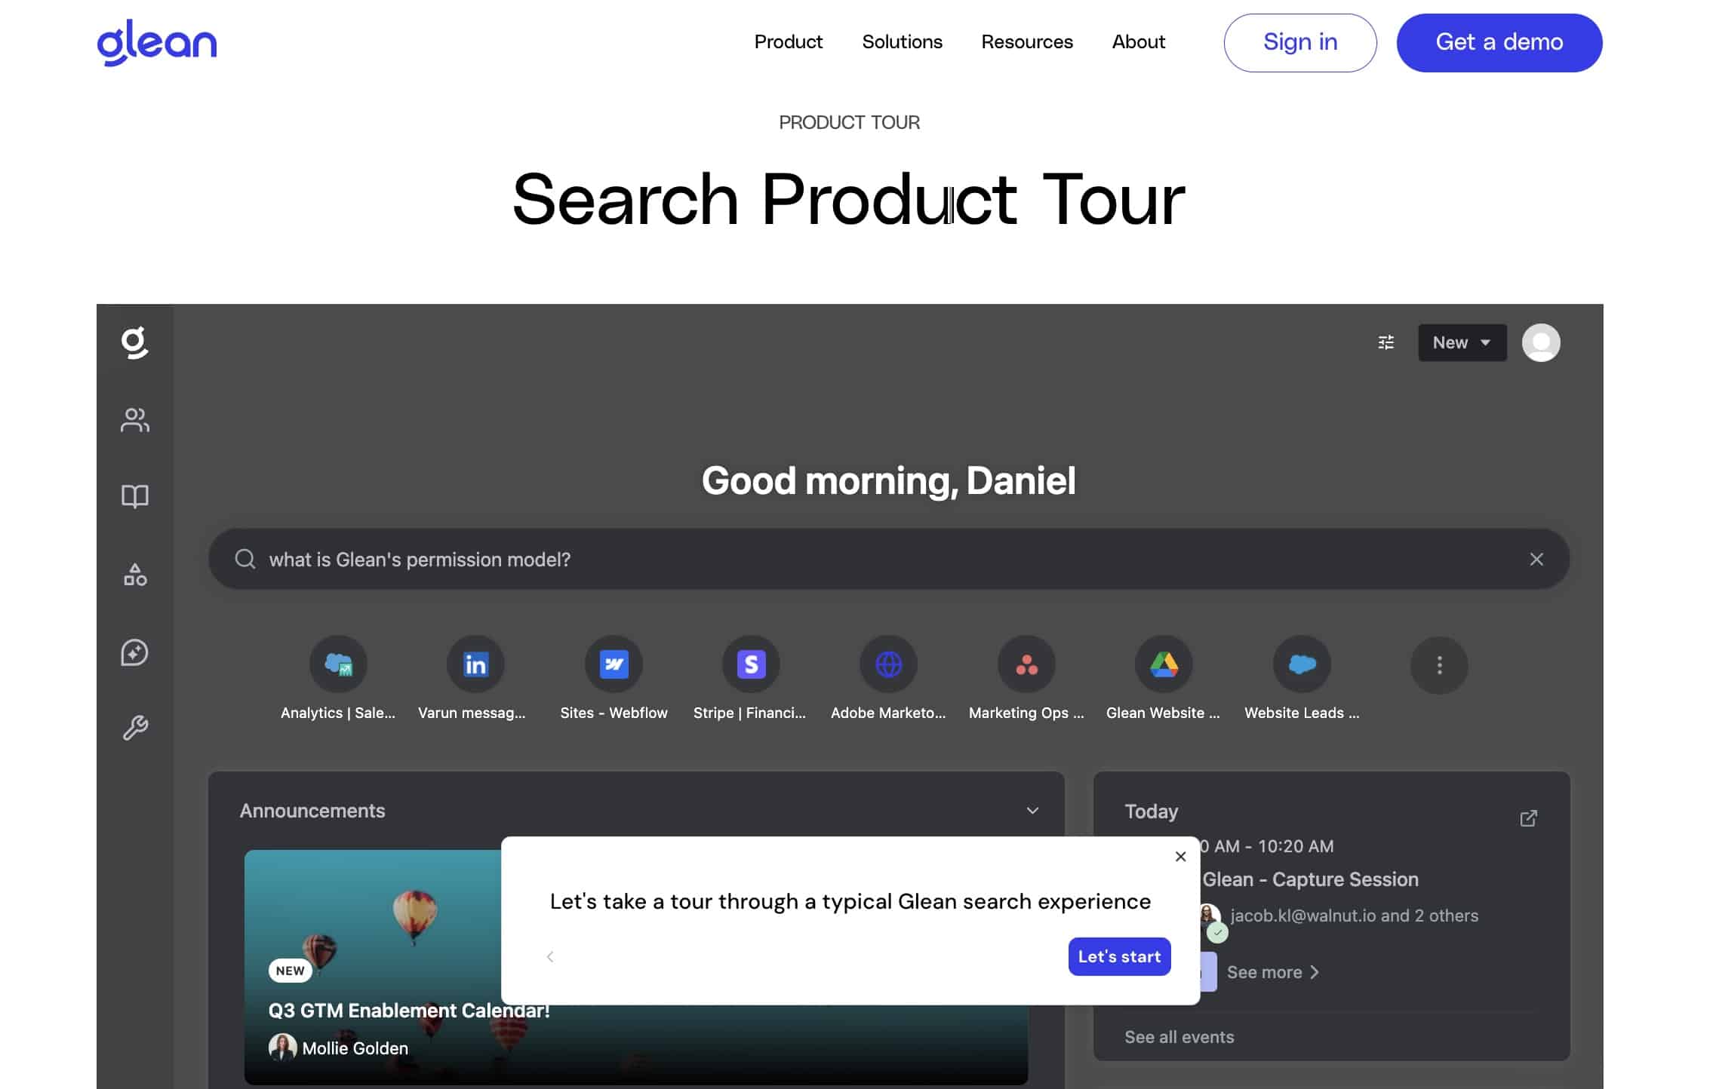This screenshot has height=1089, width=1710.
Task: Open the AI chat sparkle sidebar icon
Action: click(134, 652)
